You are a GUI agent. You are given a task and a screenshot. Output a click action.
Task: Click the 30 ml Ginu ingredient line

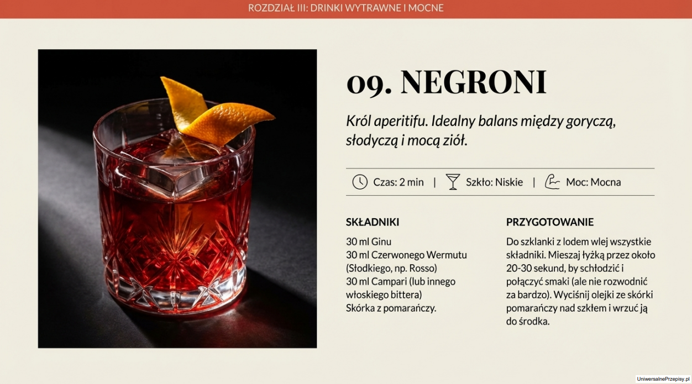369,241
